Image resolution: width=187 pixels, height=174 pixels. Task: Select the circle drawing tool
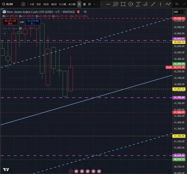pyautogui.click(x=131, y=4)
